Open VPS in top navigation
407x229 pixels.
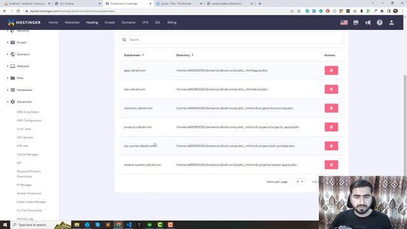(145, 23)
